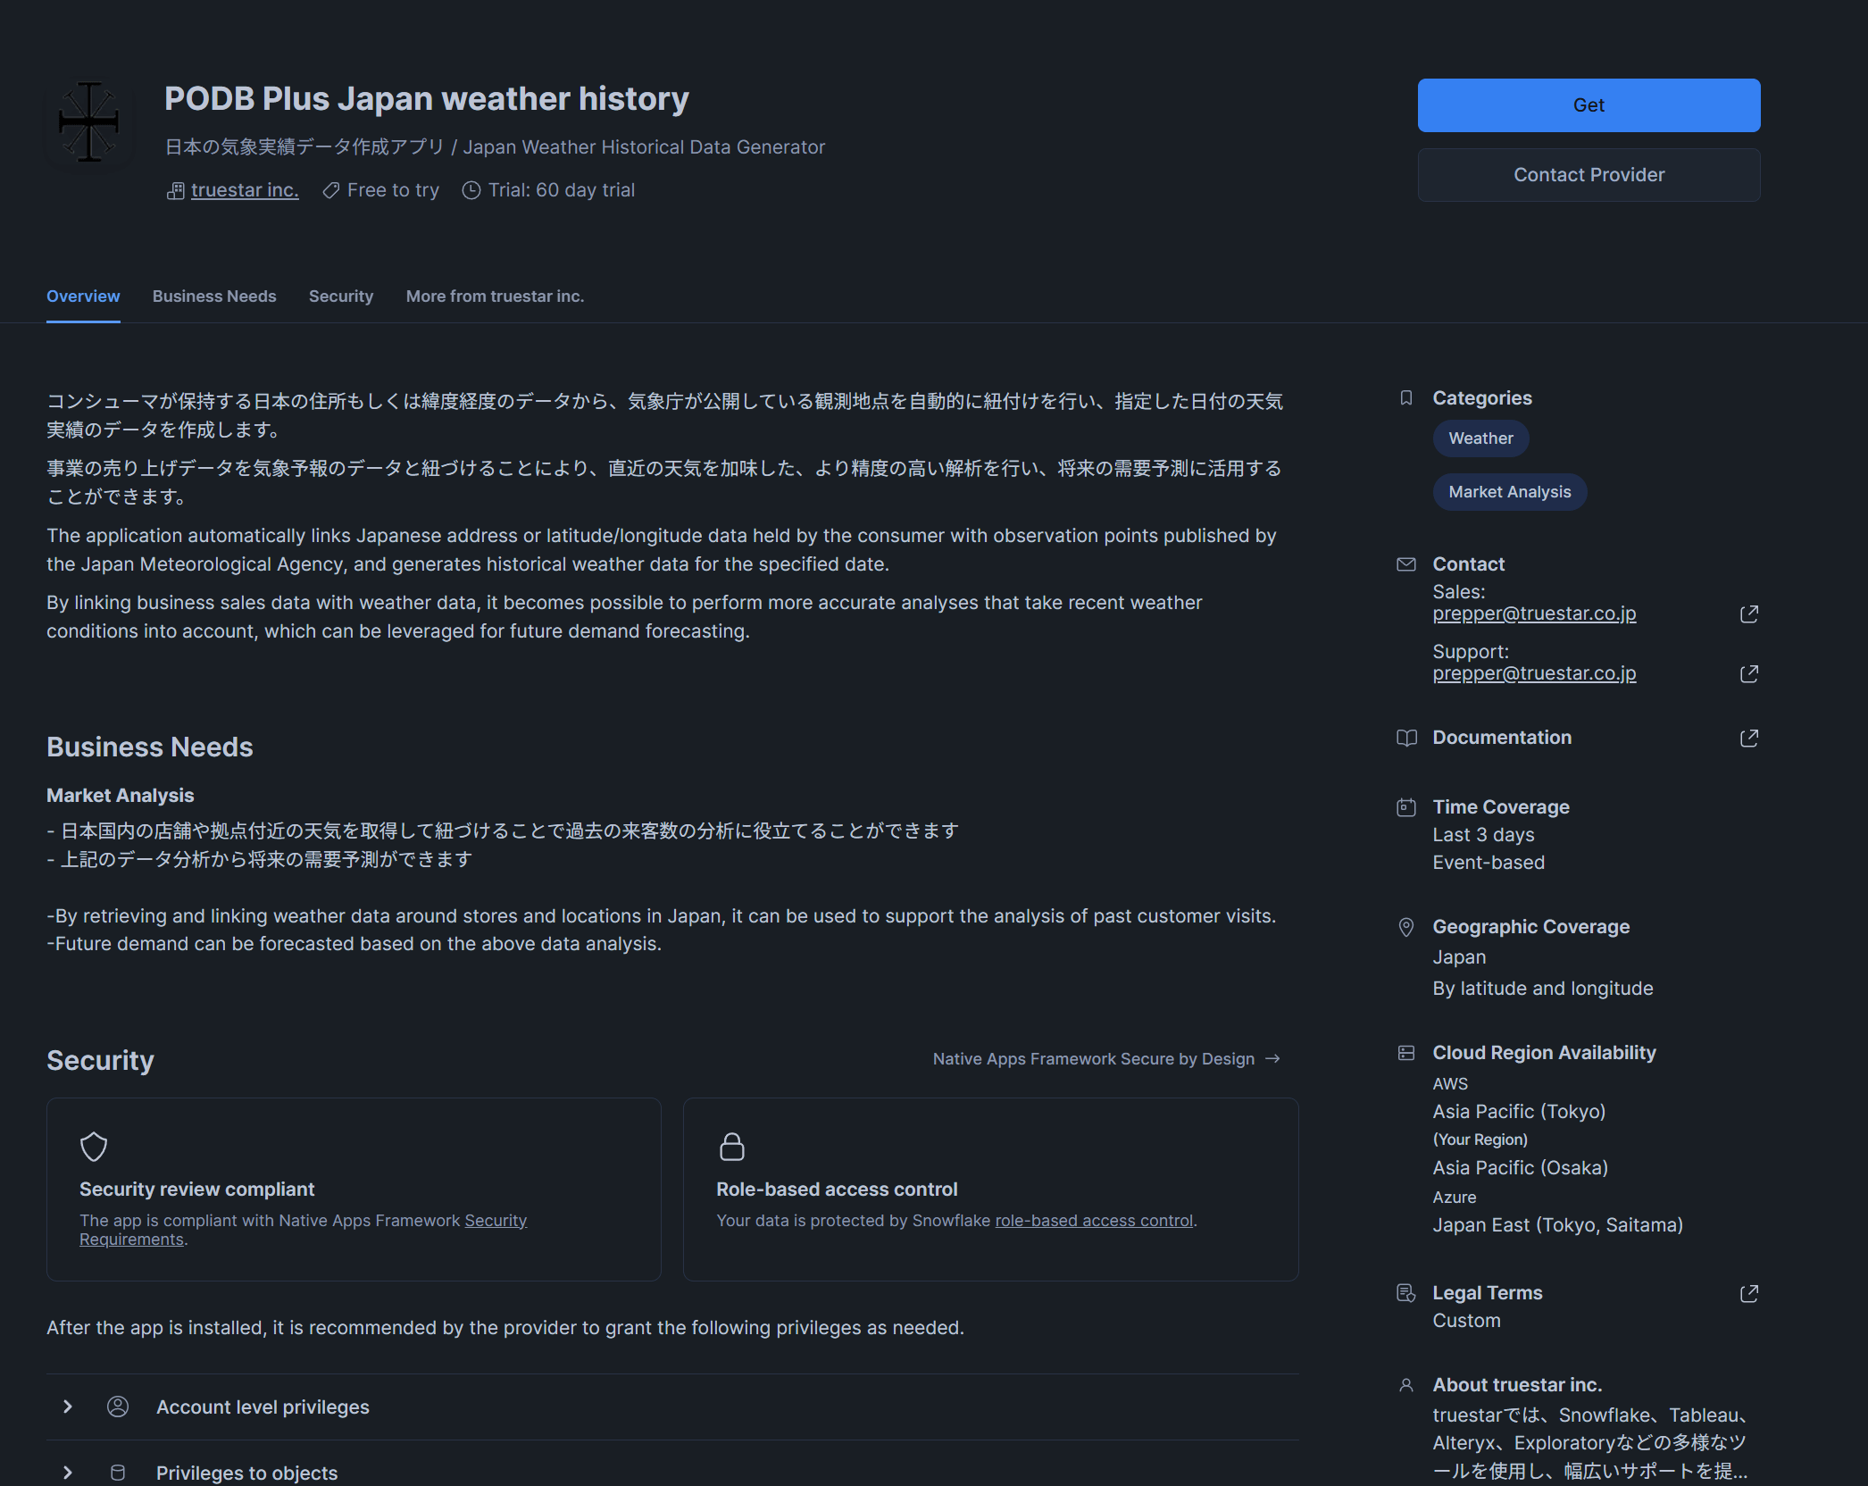Click 'Japan' under Geographic Coverage
The image size is (1868, 1486).
point(1460,957)
